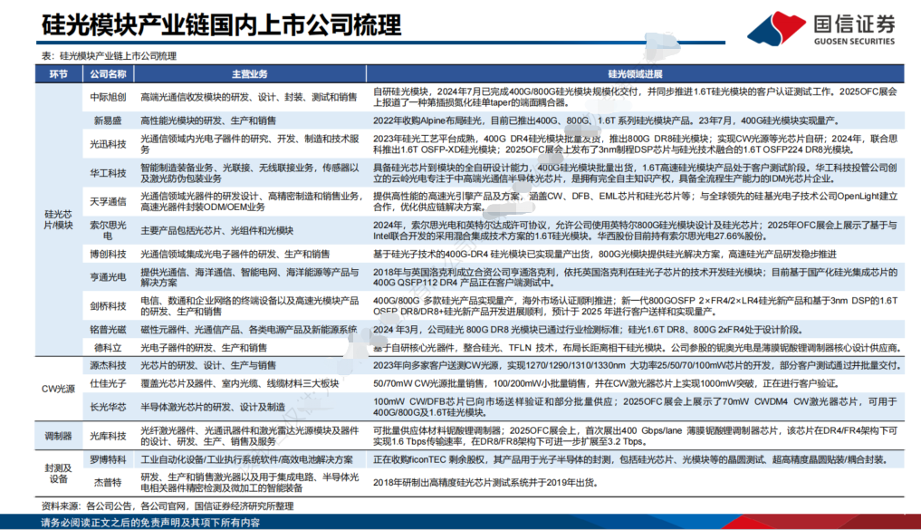Viewport: 921px width, 530px height.
Task: Select 仕佳光子 main business cell 覆盖光芯片及器件
Action: click(240, 384)
